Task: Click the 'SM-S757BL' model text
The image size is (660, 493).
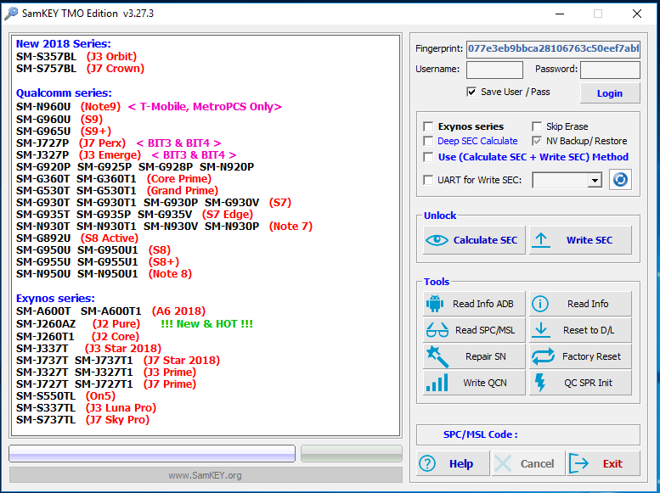Action: point(47,68)
